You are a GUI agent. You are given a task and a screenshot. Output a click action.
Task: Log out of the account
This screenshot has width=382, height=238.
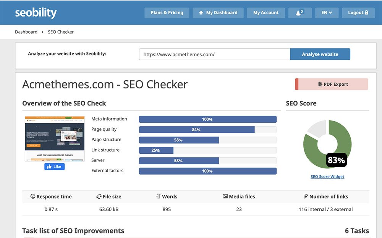click(358, 13)
